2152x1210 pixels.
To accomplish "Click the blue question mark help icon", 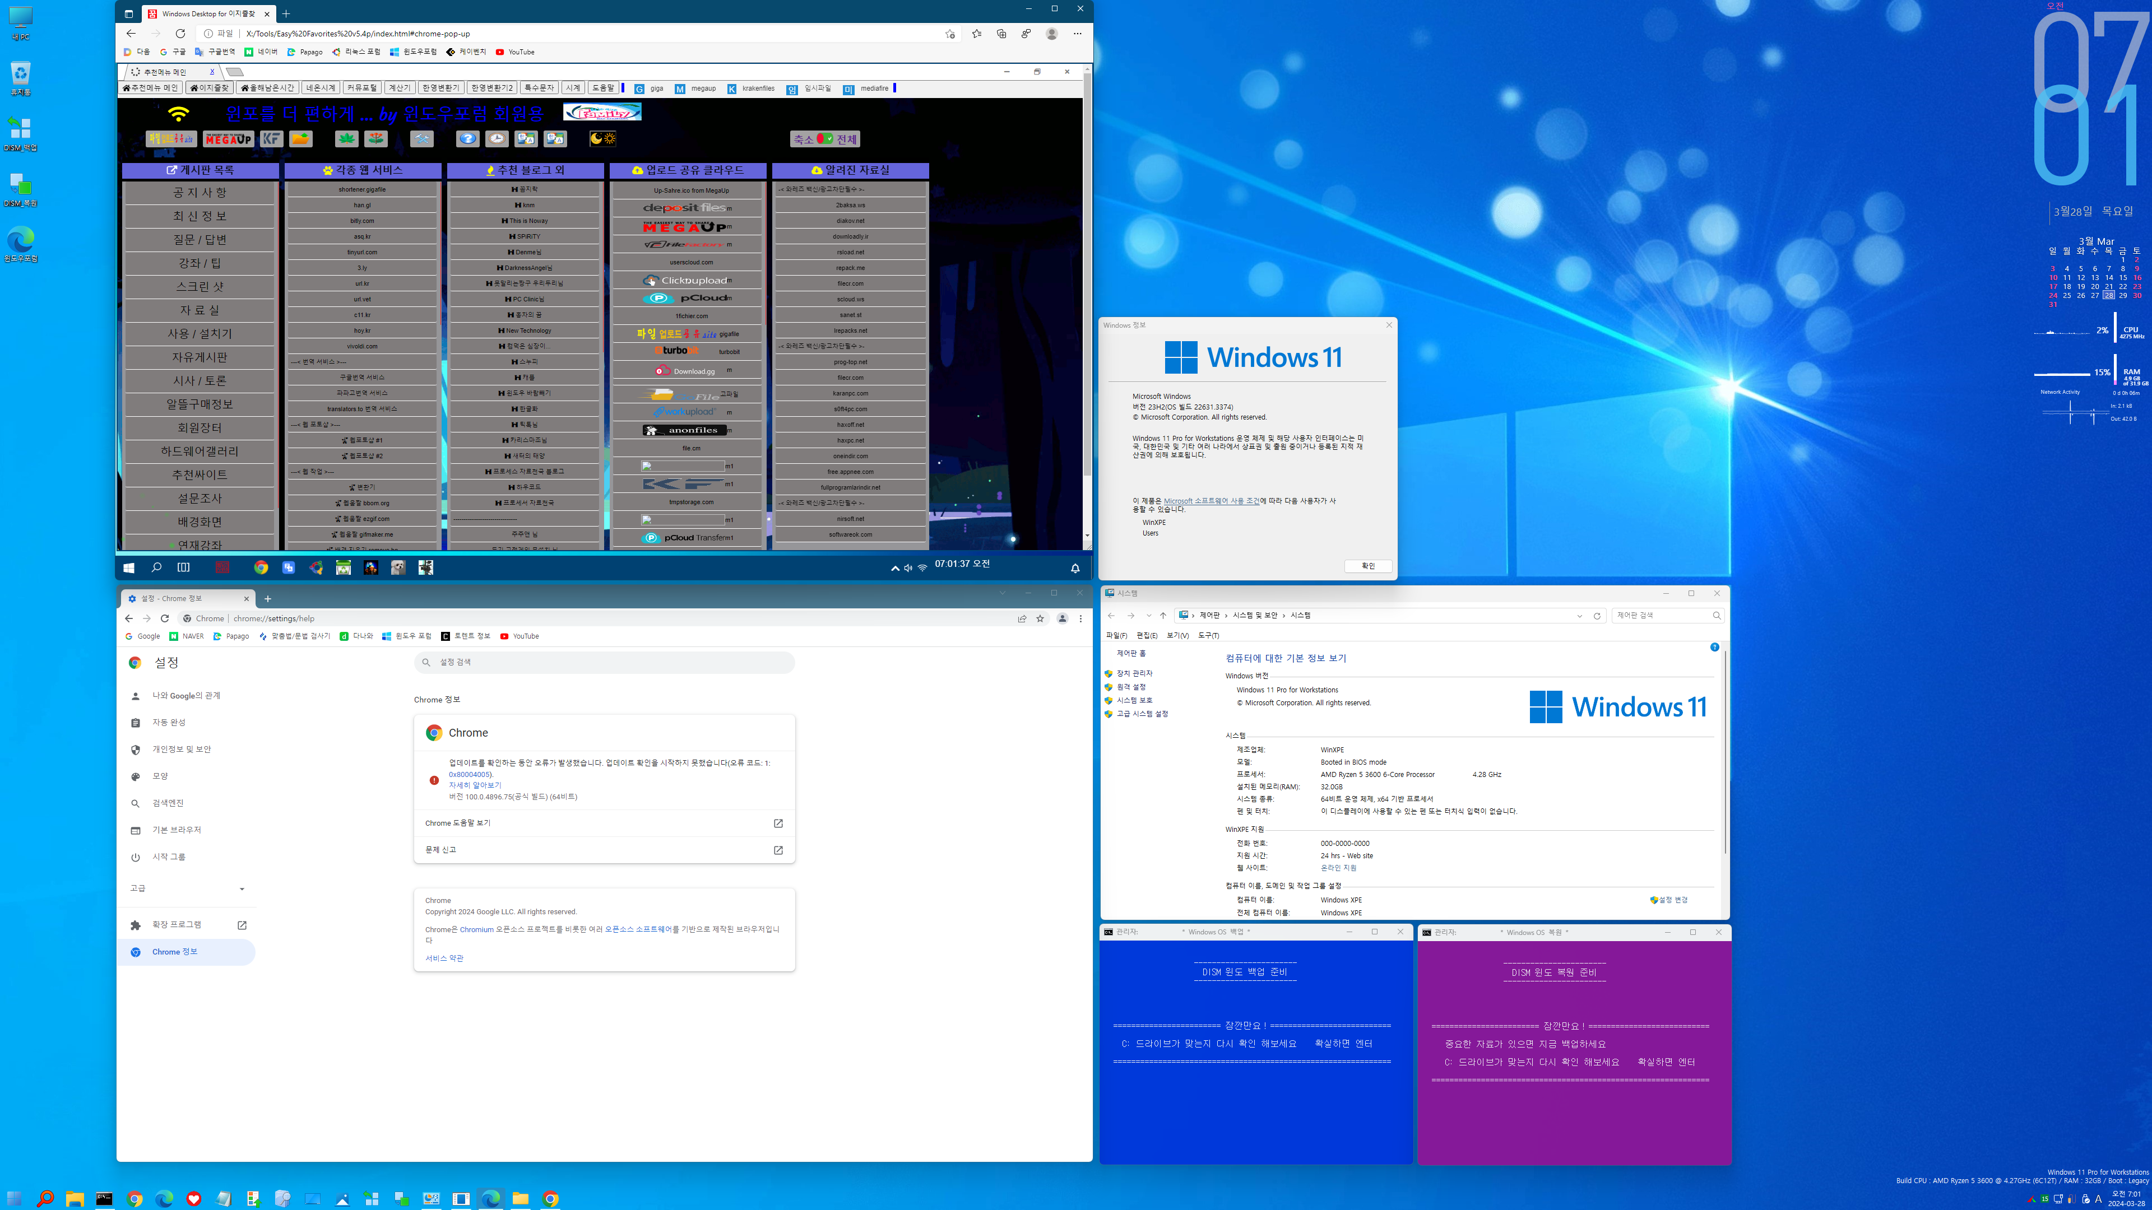I will pos(468,138).
